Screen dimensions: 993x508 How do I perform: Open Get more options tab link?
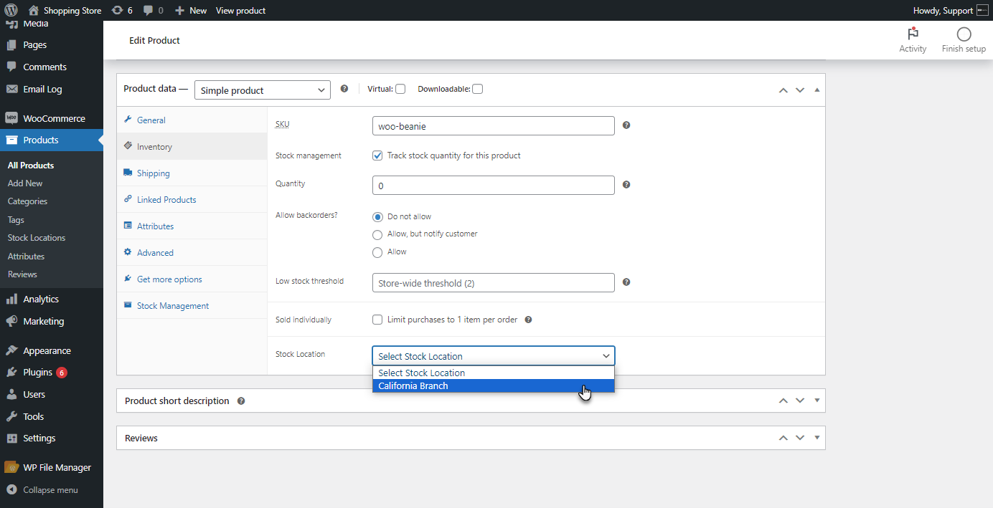[x=192, y=279]
